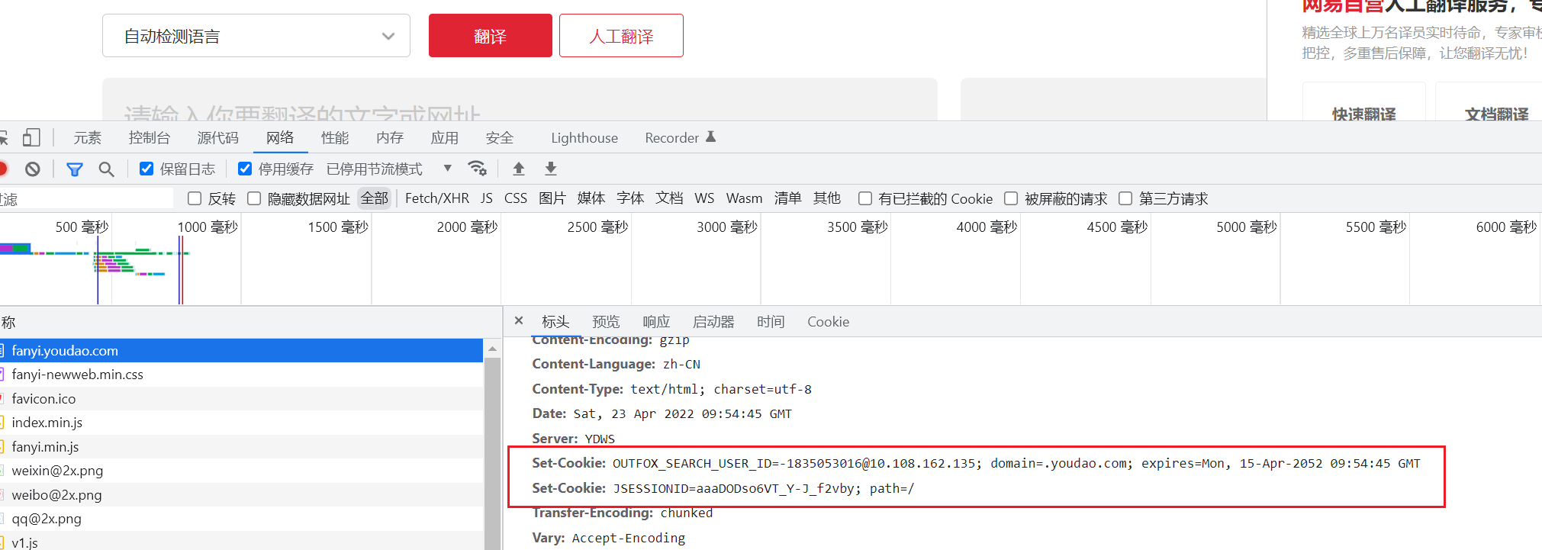The height and width of the screenshot is (550, 1542).
Task: Select the fanyi.youdao.com request row
Action: [241, 350]
